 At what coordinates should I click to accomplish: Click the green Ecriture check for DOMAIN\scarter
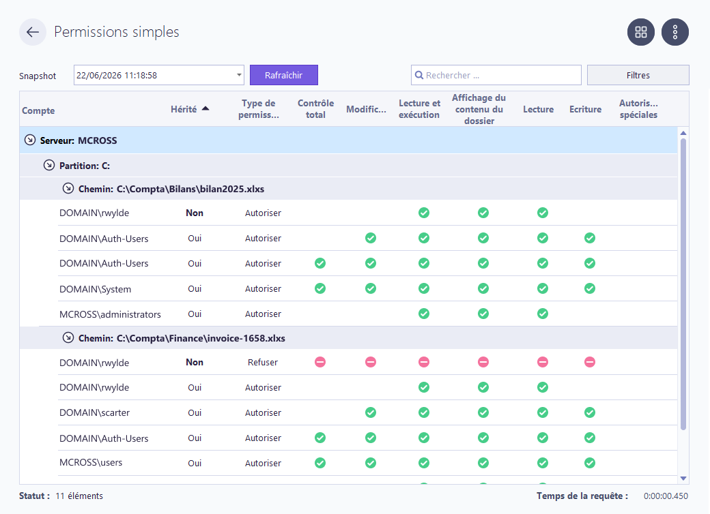(x=590, y=412)
